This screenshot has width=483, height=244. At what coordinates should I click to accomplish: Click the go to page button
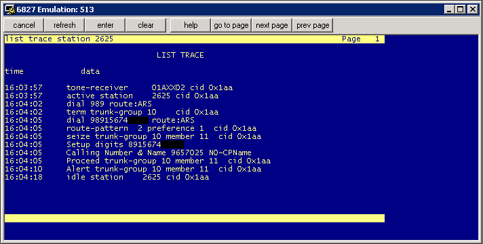click(x=231, y=25)
